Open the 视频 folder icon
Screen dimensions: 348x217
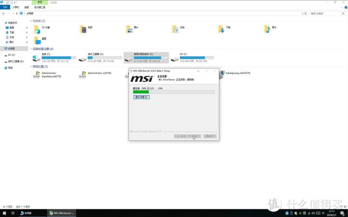[x=84, y=30]
